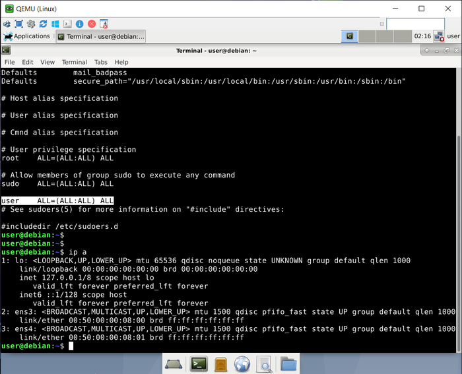
Task: Click the highlighted 'user ALL=(ALL:ALL) ALL' line
Action: pyautogui.click(x=57, y=201)
